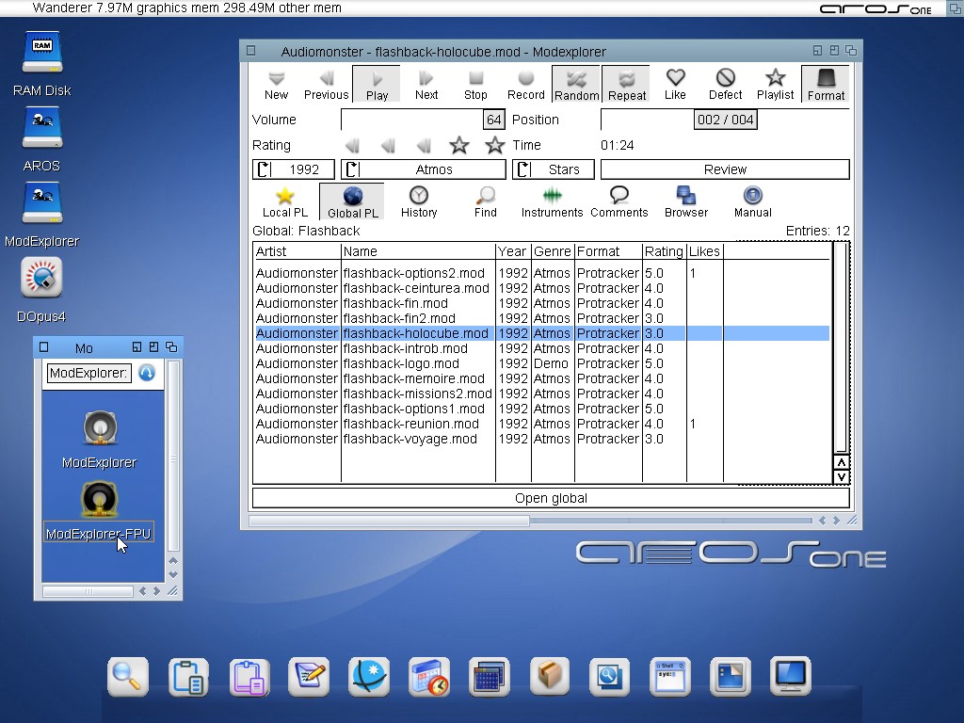Viewport: 964px width, 723px height.
Task: Cycle the Atmos genre selector
Action: 424,169
